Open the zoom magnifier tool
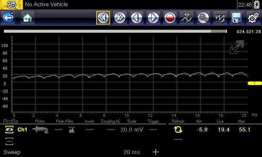 tap(203, 18)
